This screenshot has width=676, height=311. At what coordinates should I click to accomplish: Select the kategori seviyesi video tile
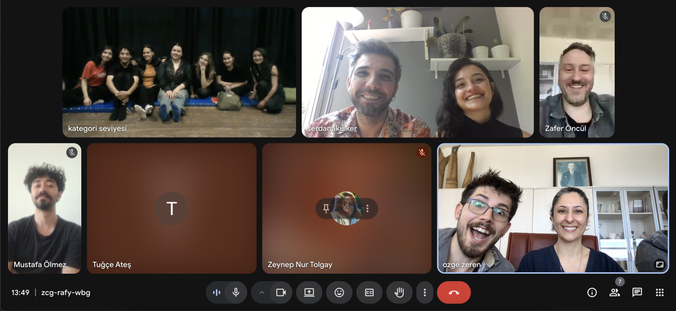click(179, 72)
